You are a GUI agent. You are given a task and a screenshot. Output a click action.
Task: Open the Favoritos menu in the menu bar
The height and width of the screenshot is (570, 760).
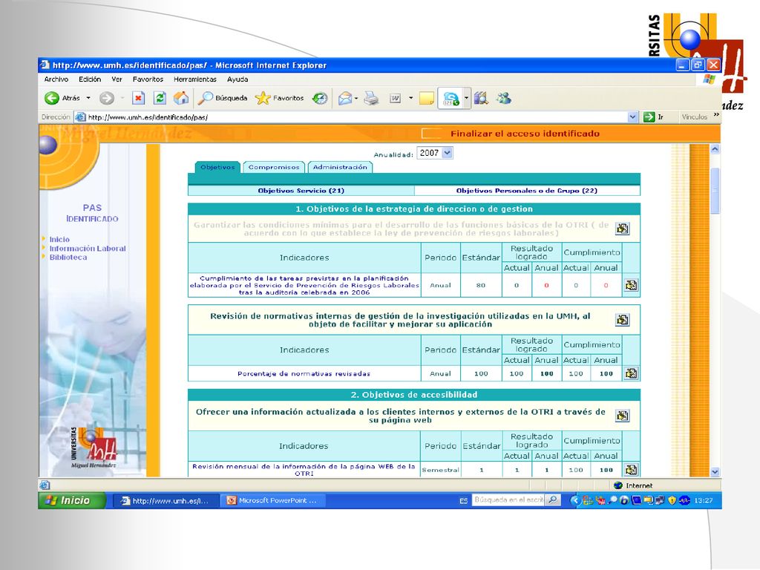pyautogui.click(x=148, y=79)
